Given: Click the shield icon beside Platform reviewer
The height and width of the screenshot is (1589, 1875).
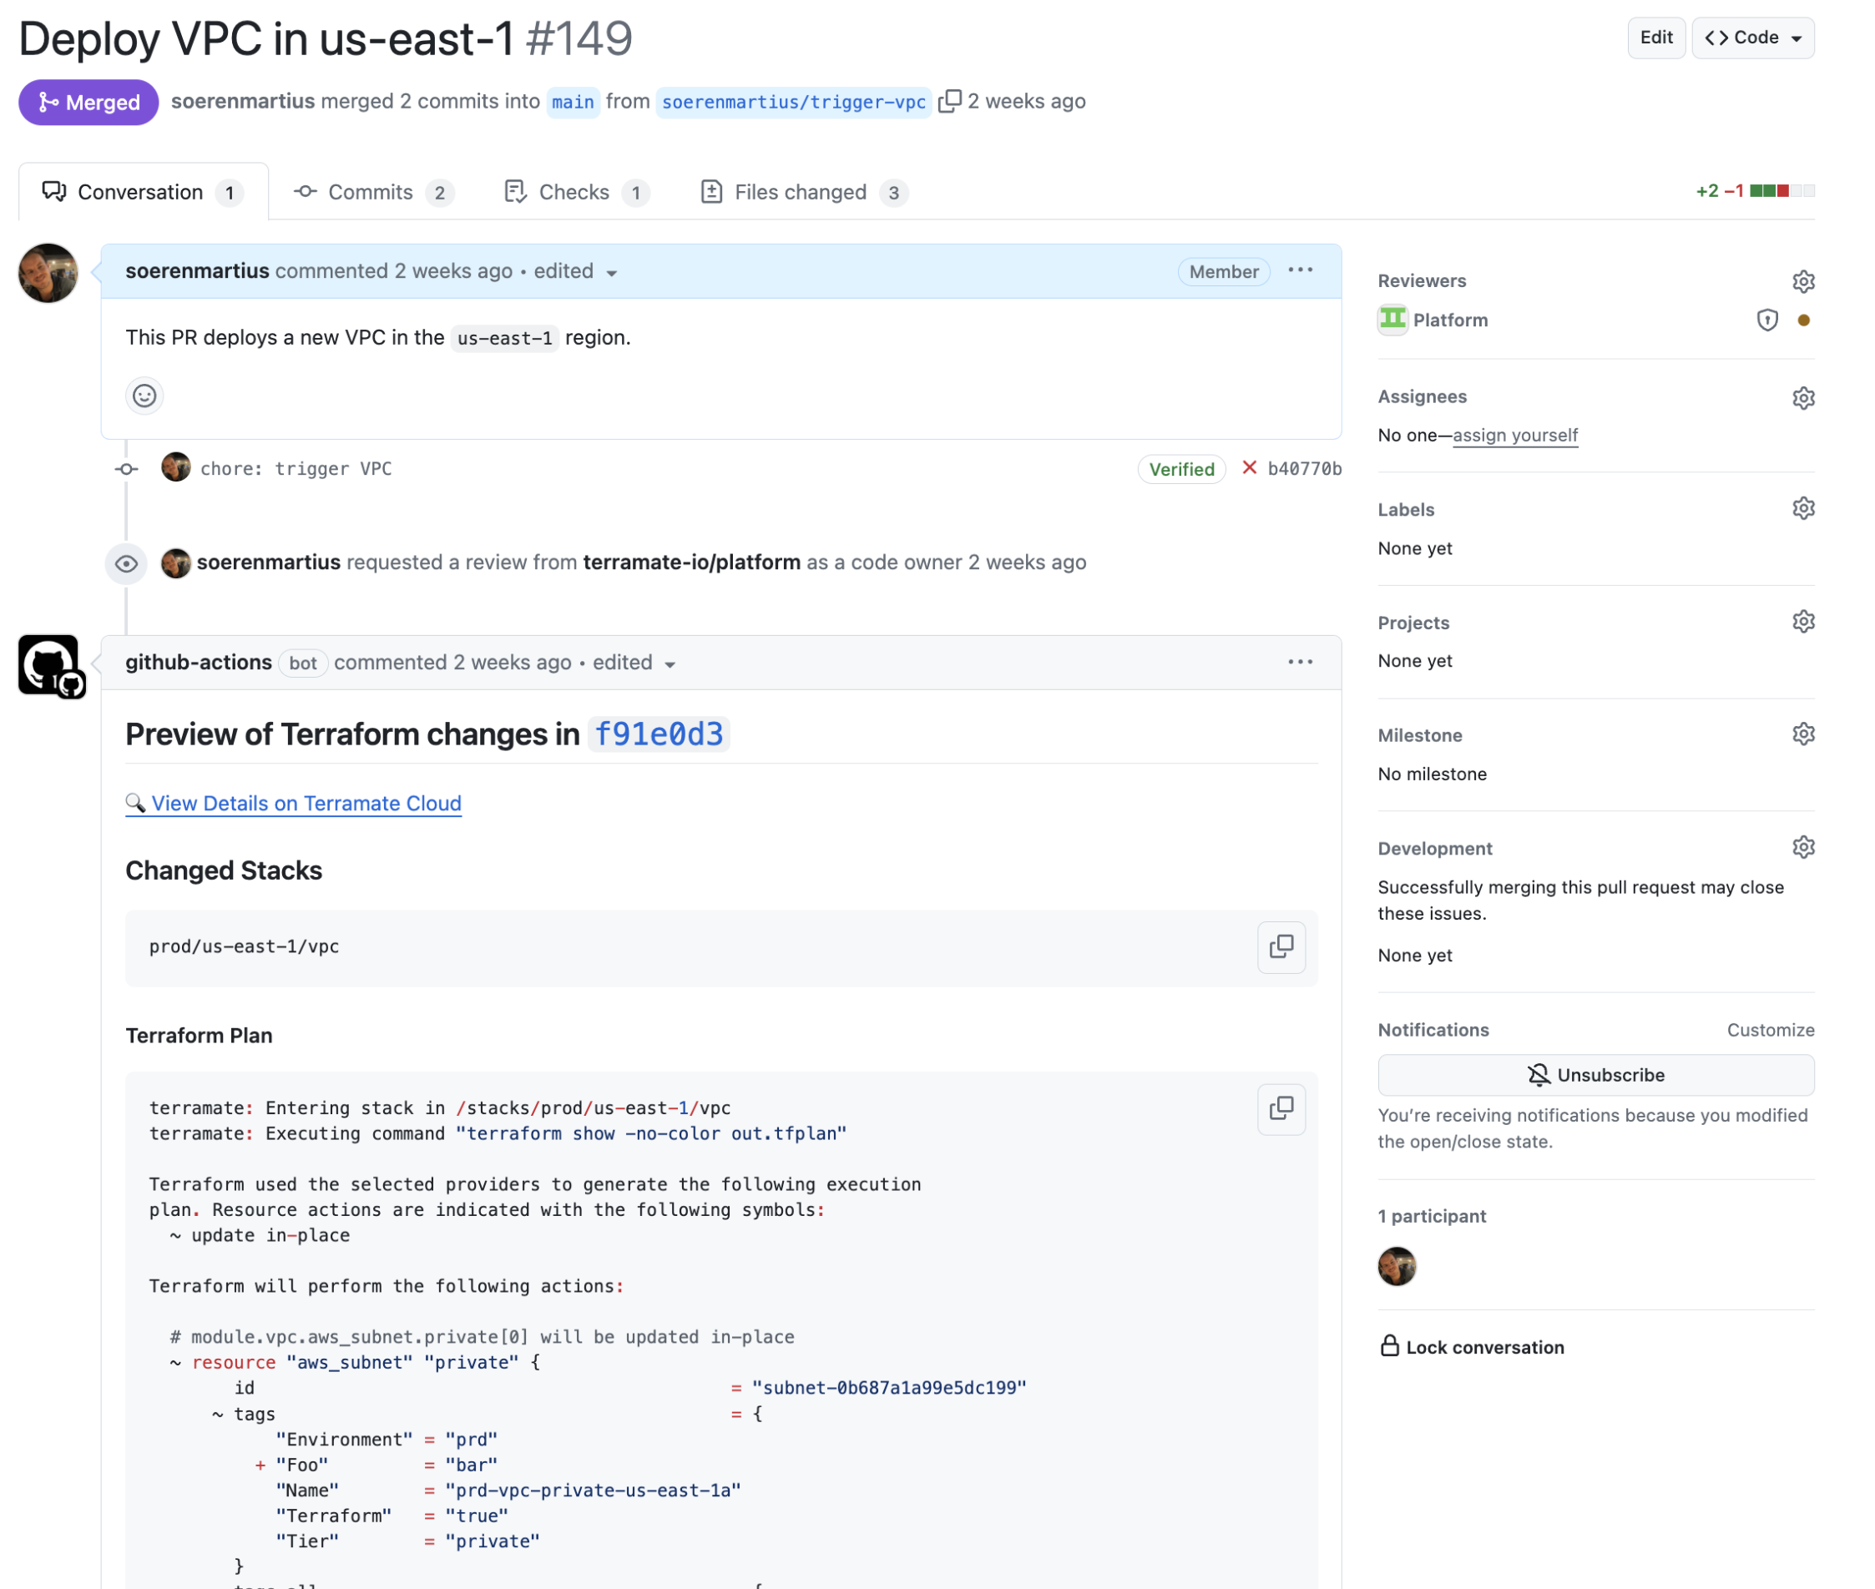Looking at the screenshot, I should point(1765,320).
